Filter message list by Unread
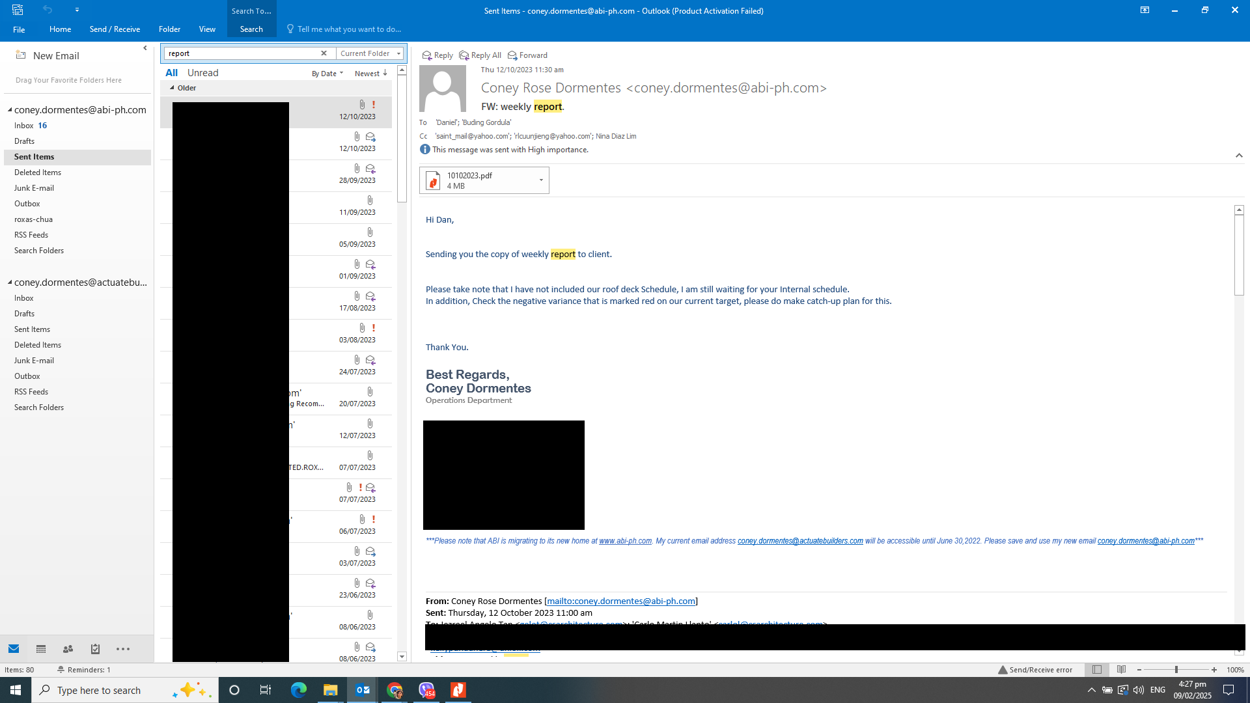1250x703 pixels. coord(202,73)
